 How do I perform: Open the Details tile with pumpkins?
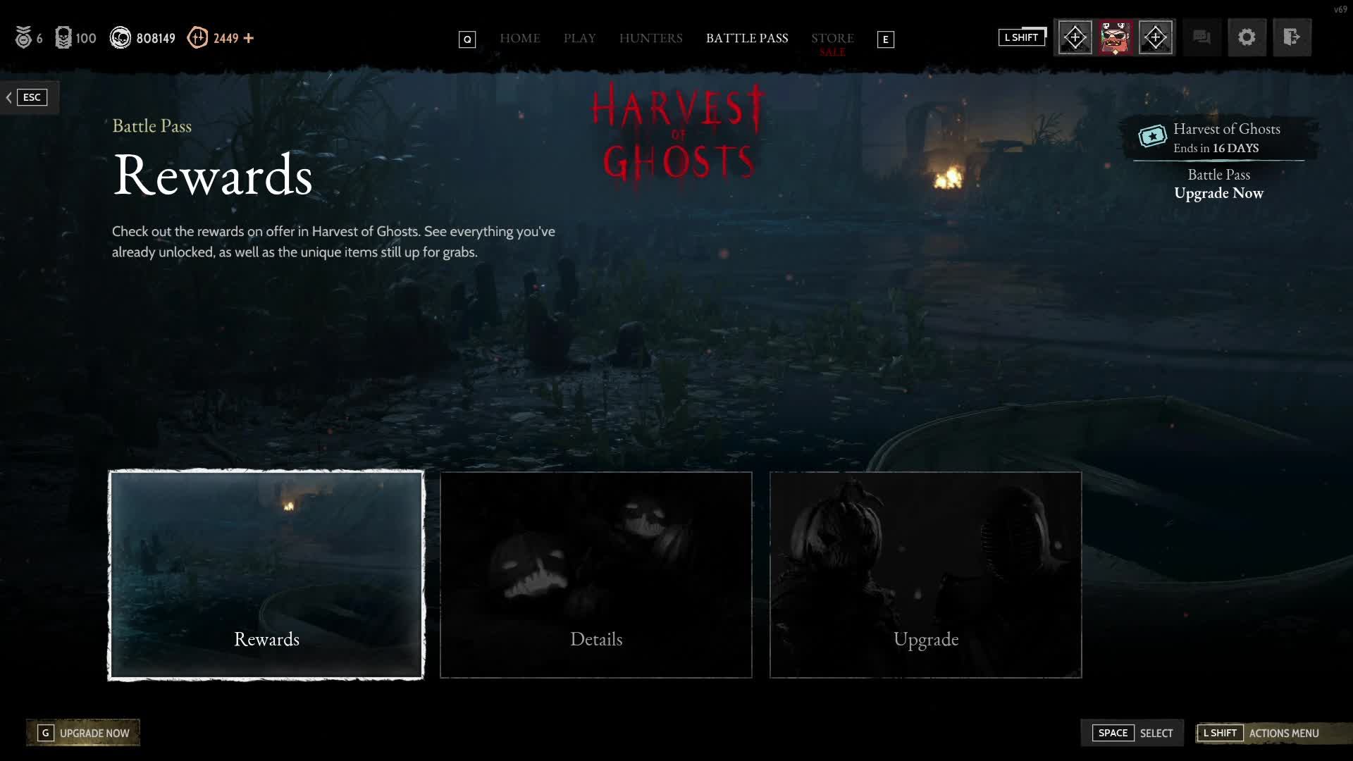[x=596, y=574]
